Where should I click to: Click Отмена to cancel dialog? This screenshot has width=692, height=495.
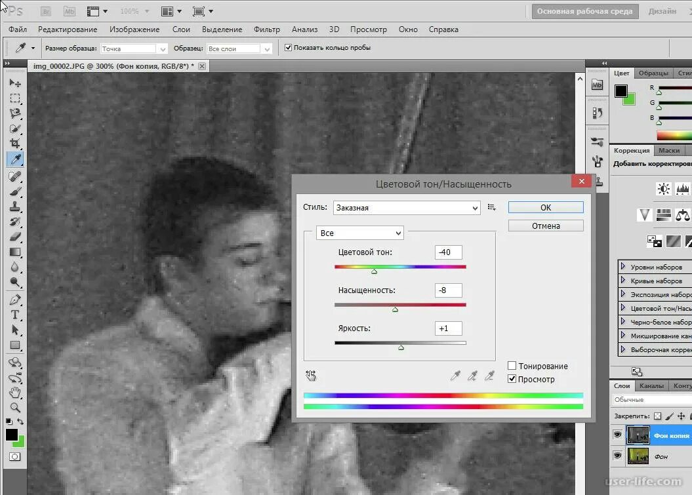[x=546, y=226]
